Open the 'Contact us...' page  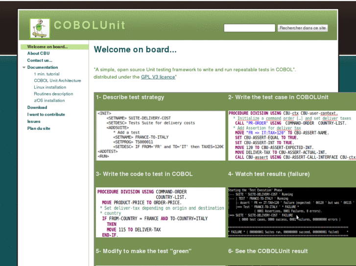pos(40,60)
